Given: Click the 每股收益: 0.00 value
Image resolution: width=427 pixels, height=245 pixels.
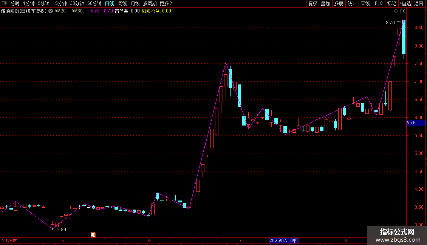Looking at the screenshot, I should click(x=156, y=11).
